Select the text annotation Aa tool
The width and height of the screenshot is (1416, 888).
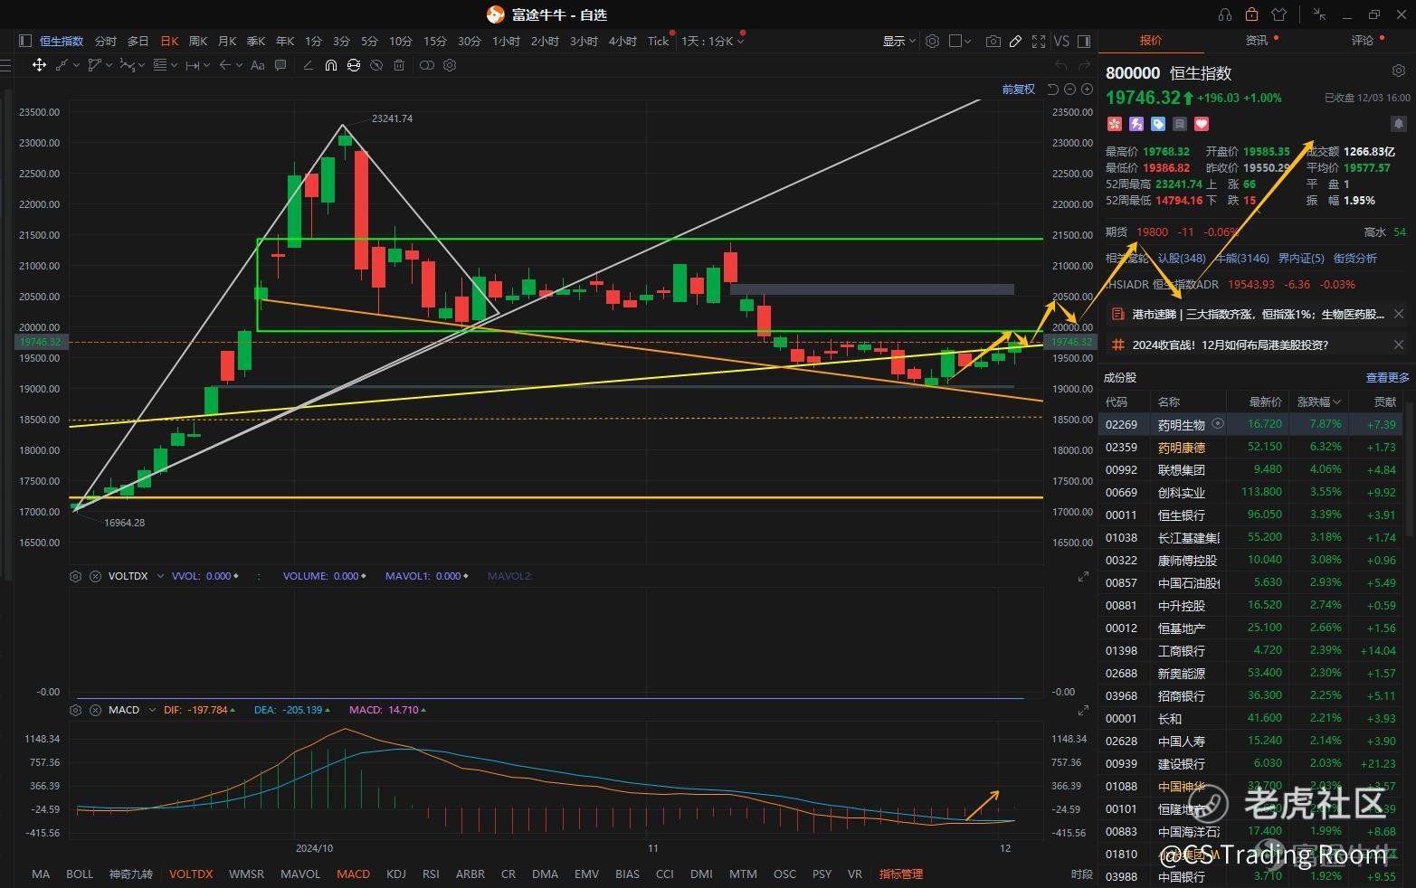258,65
